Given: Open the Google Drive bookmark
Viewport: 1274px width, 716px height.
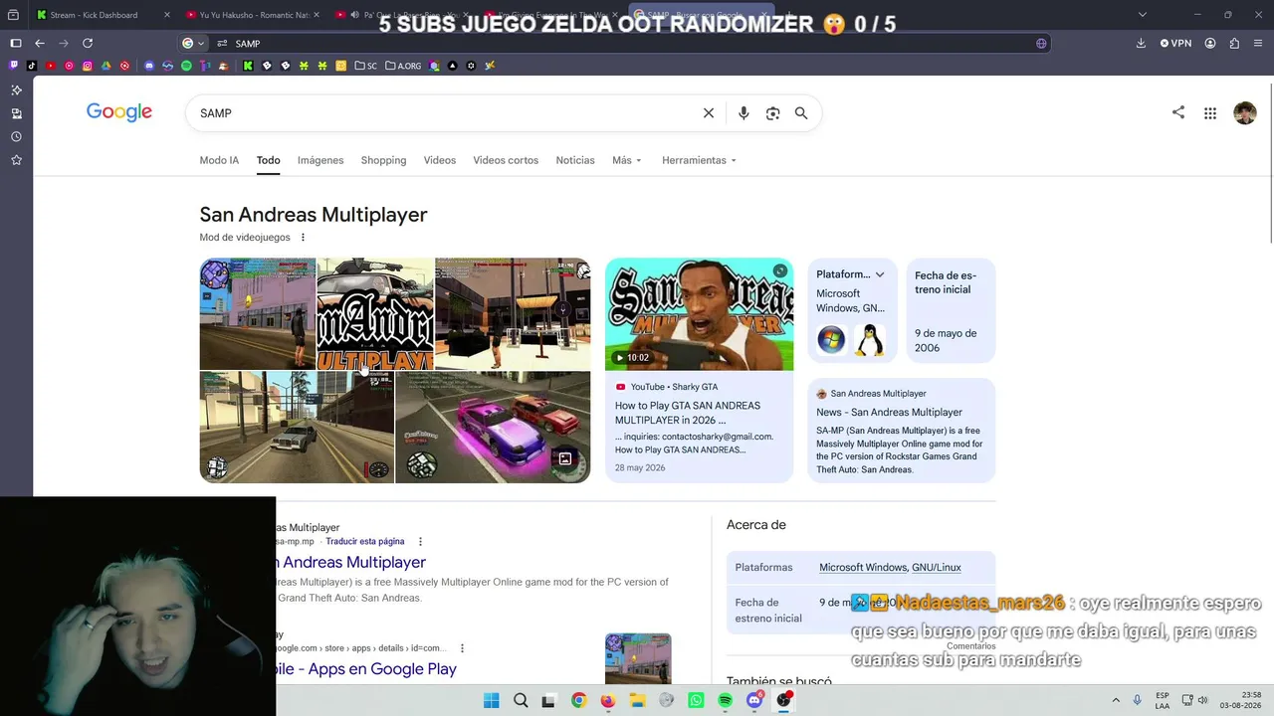Looking at the screenshot, I should (x=106, y=66).
